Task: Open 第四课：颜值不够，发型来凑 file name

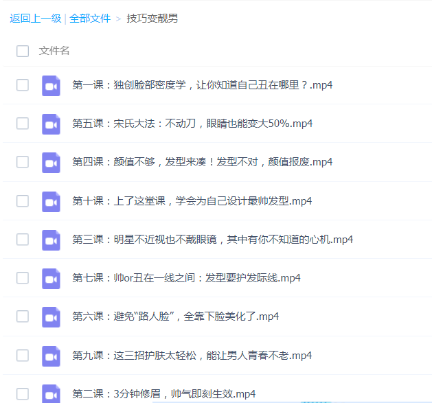Action: (202, 162)
